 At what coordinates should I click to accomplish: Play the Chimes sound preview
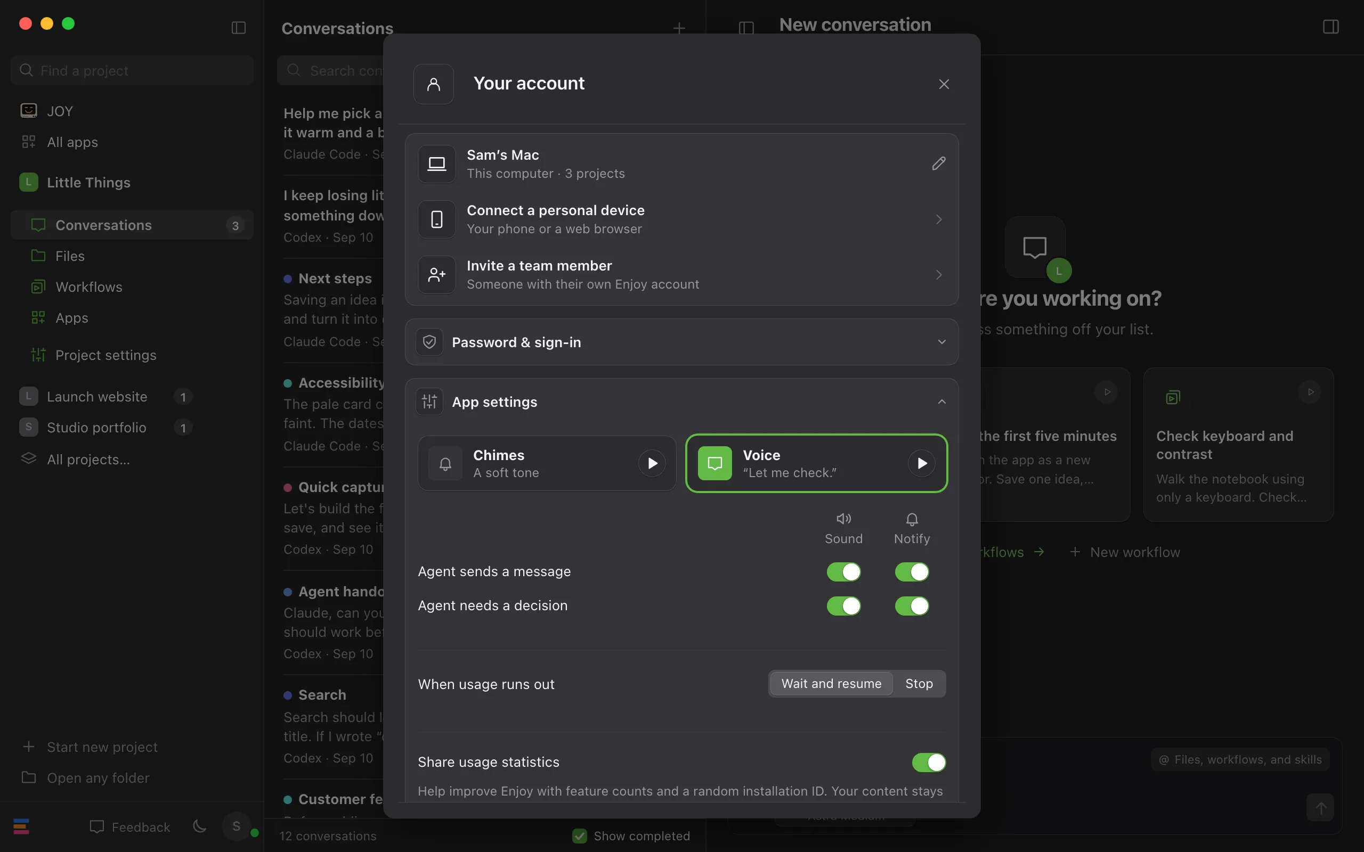652,463
